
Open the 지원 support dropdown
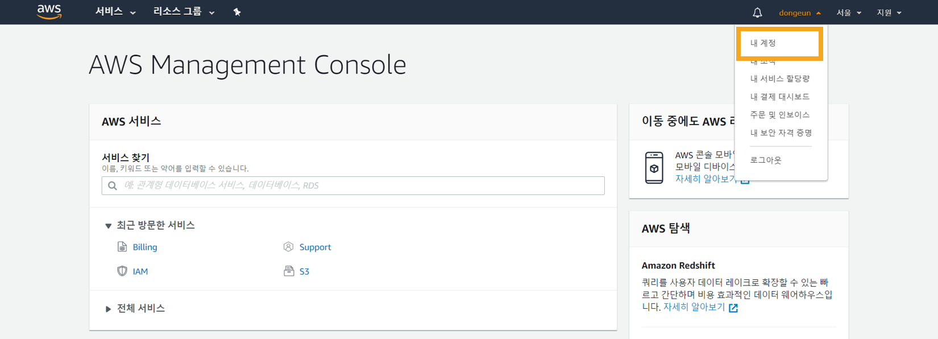pos(889,13)
